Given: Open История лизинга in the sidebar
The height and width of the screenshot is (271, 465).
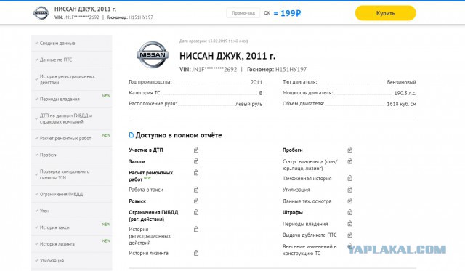Looking at the screenshot, I should point(72,244).
